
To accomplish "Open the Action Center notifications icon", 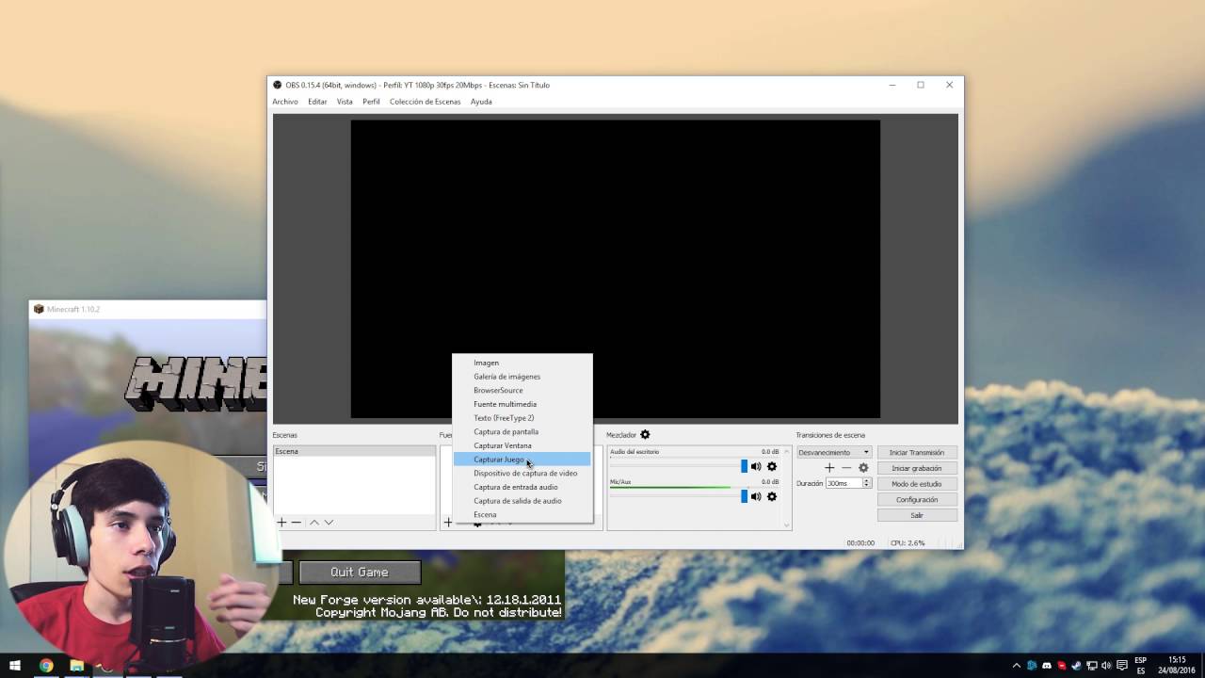I will click(1122, 666).
